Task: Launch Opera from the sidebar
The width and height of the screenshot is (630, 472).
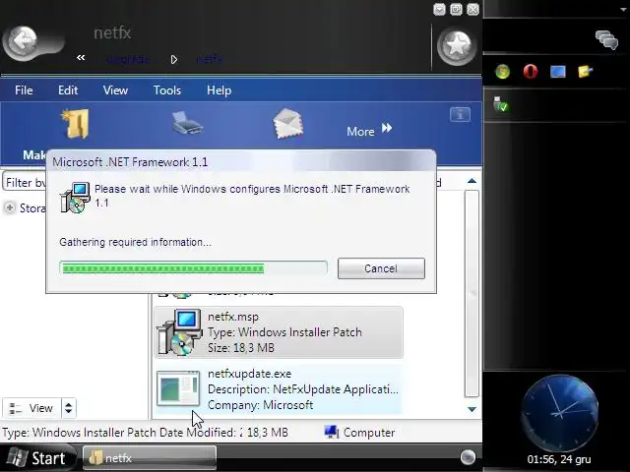Action: coord(531,72)
